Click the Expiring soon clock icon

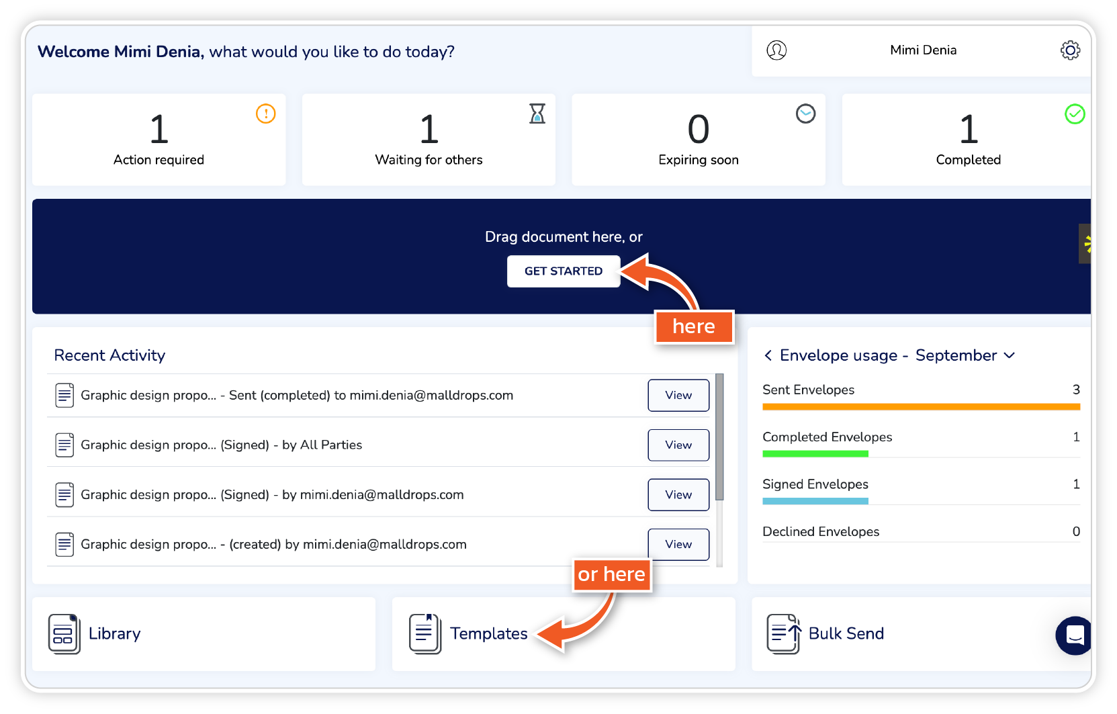click(x=806, y=114)
